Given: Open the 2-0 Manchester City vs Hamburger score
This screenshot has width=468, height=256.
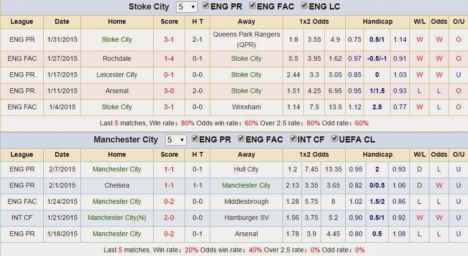Looking at the screenshot, I should pyautogui.click(x=169, y=218).
